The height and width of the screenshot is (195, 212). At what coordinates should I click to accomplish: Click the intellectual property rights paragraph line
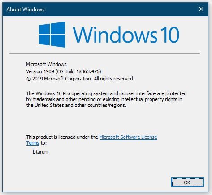click(x=104, y=99)
